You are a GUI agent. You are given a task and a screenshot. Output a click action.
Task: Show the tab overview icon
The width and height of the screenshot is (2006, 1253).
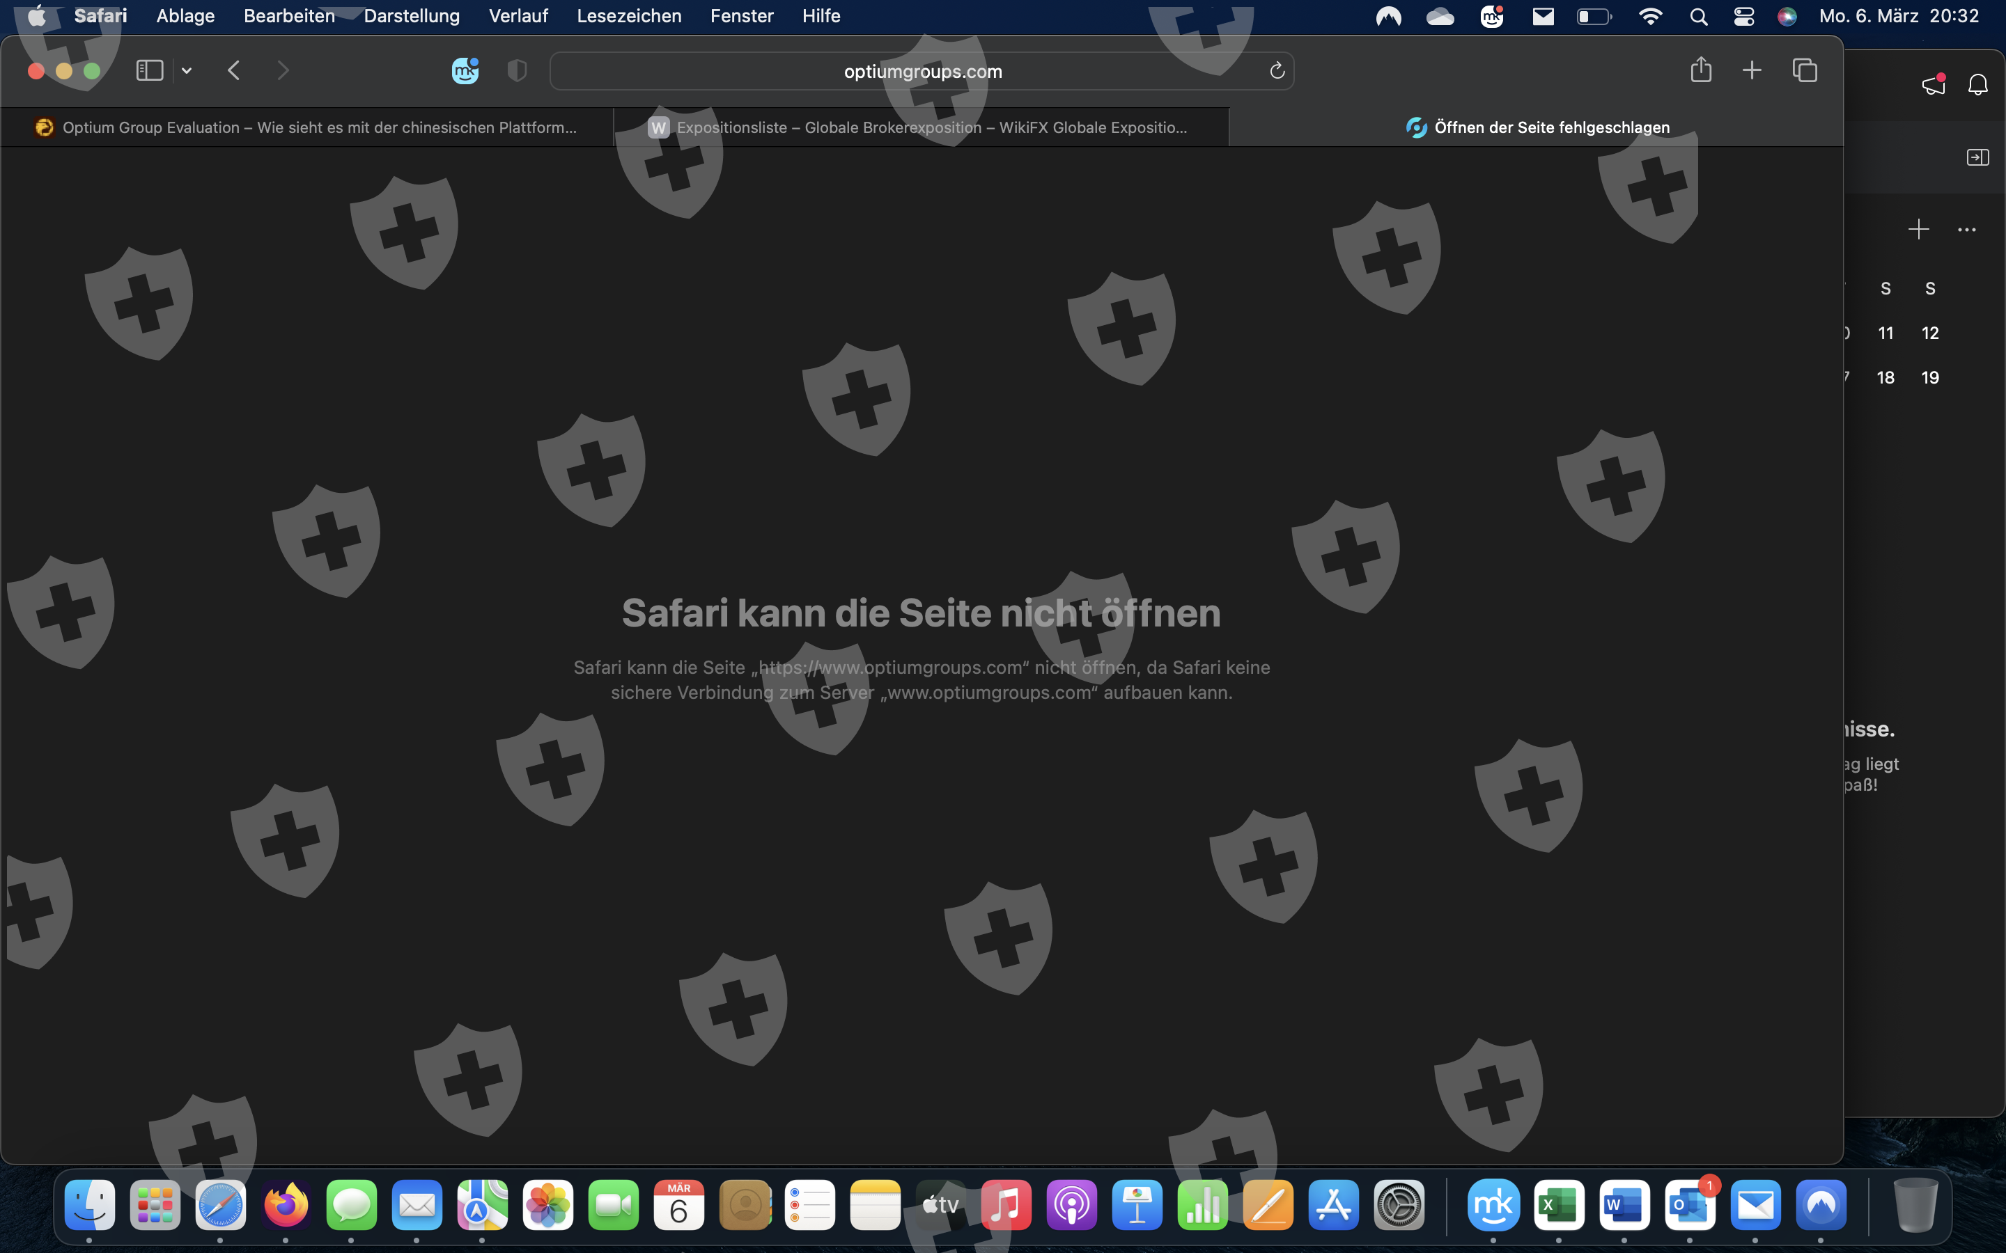coord(1805,70)
